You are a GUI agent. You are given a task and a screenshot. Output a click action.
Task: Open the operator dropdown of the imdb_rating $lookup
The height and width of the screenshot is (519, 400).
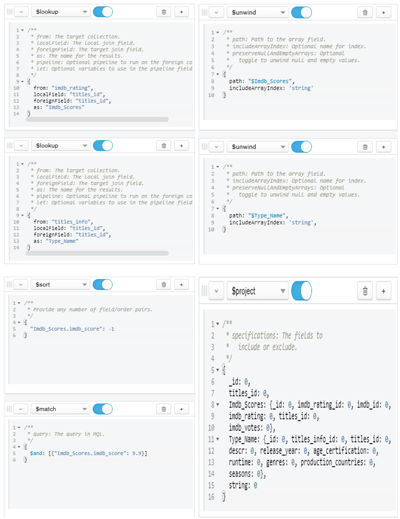[x=61, y=12]
